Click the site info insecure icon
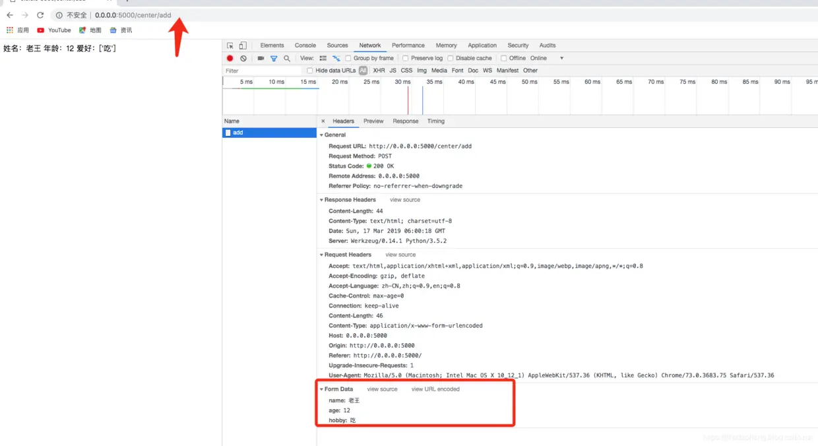Viewport: 818px width, 446px height. [59, 15]
